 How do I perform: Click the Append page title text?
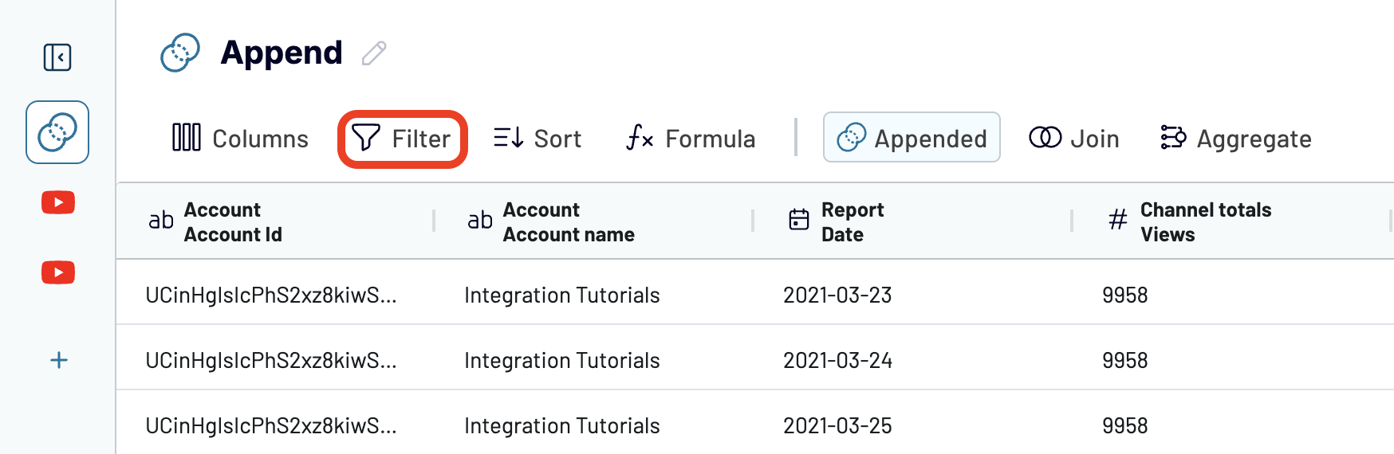point(282,53)
